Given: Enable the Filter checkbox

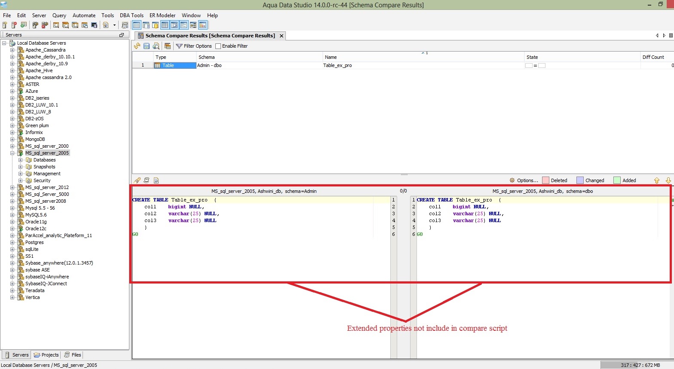Looking at the screenshot, I should (x=218, y=46).
